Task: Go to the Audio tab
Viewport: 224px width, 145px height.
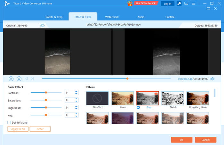Action: [141, 17]
